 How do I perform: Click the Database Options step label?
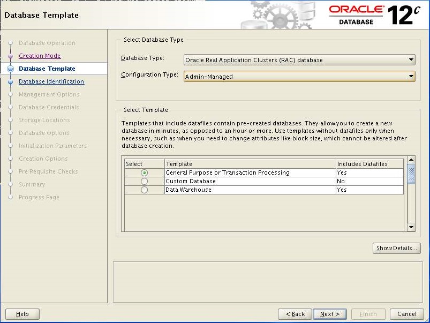coord(44,133)
